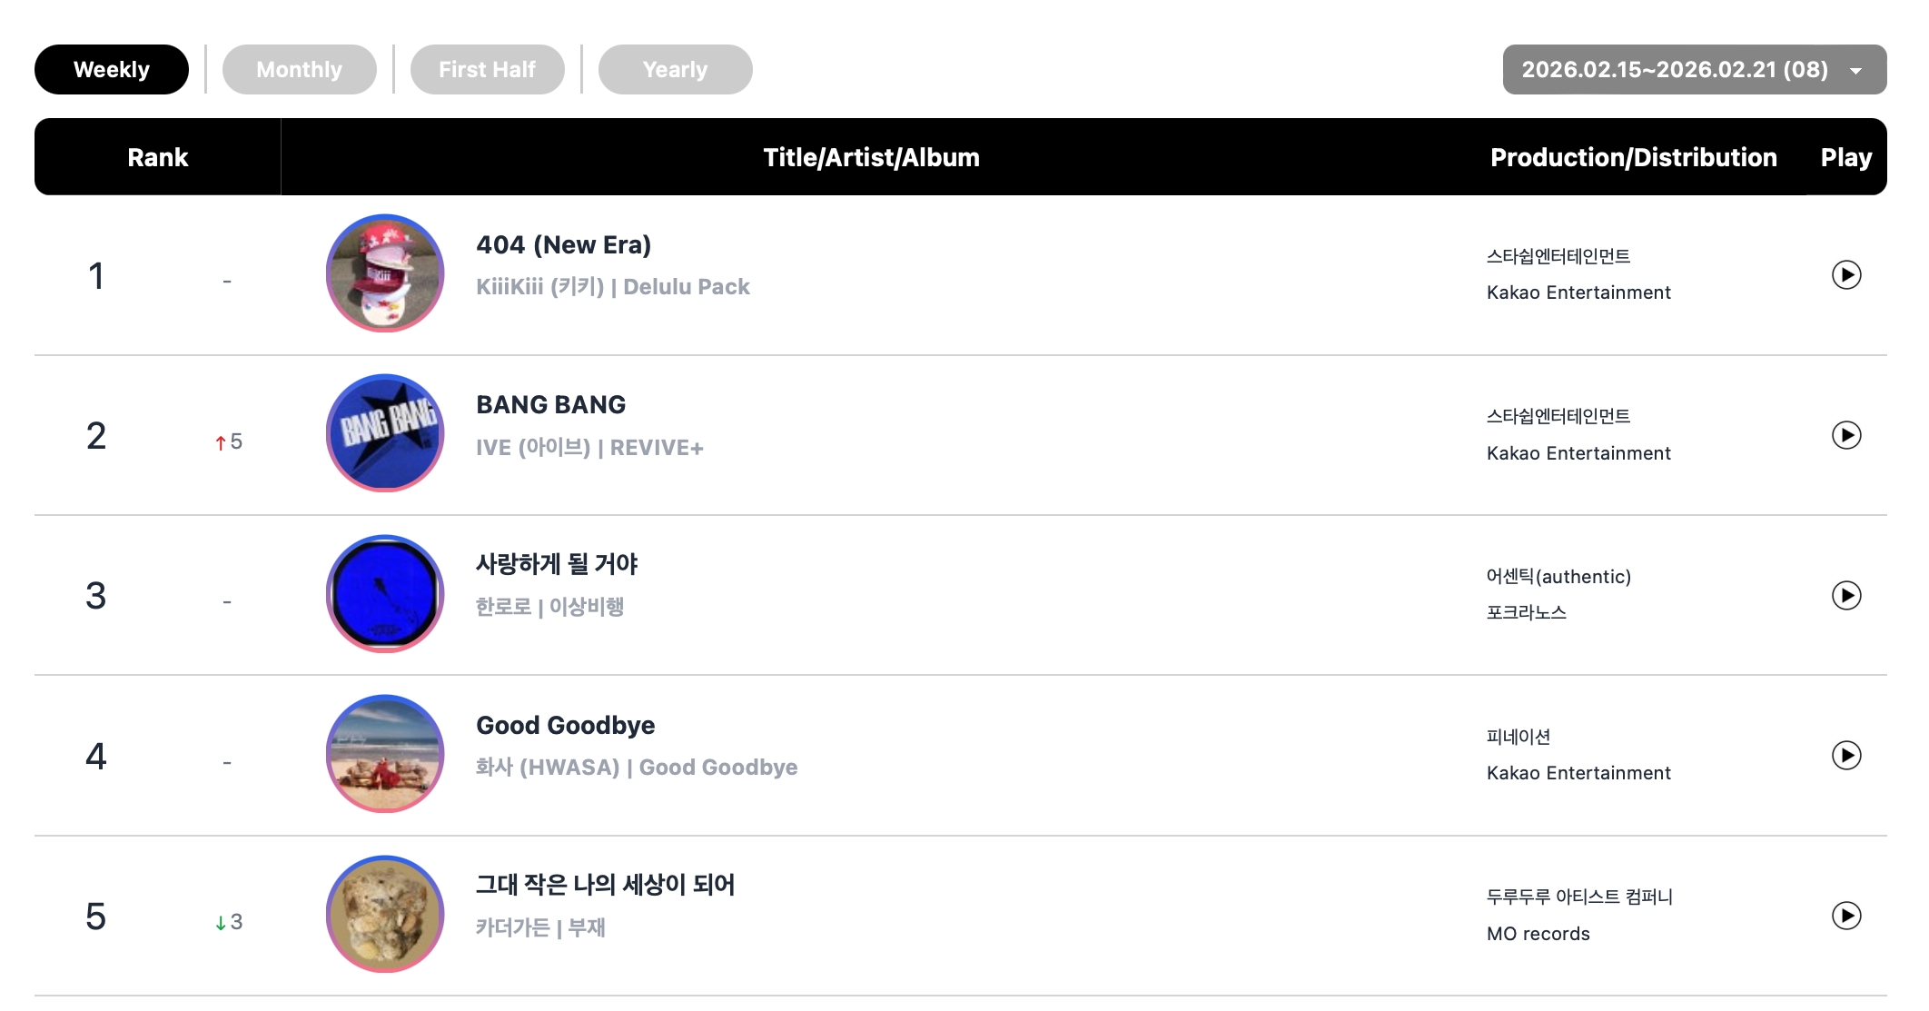Open the song title 404 (New Era)

pos(563,245)
